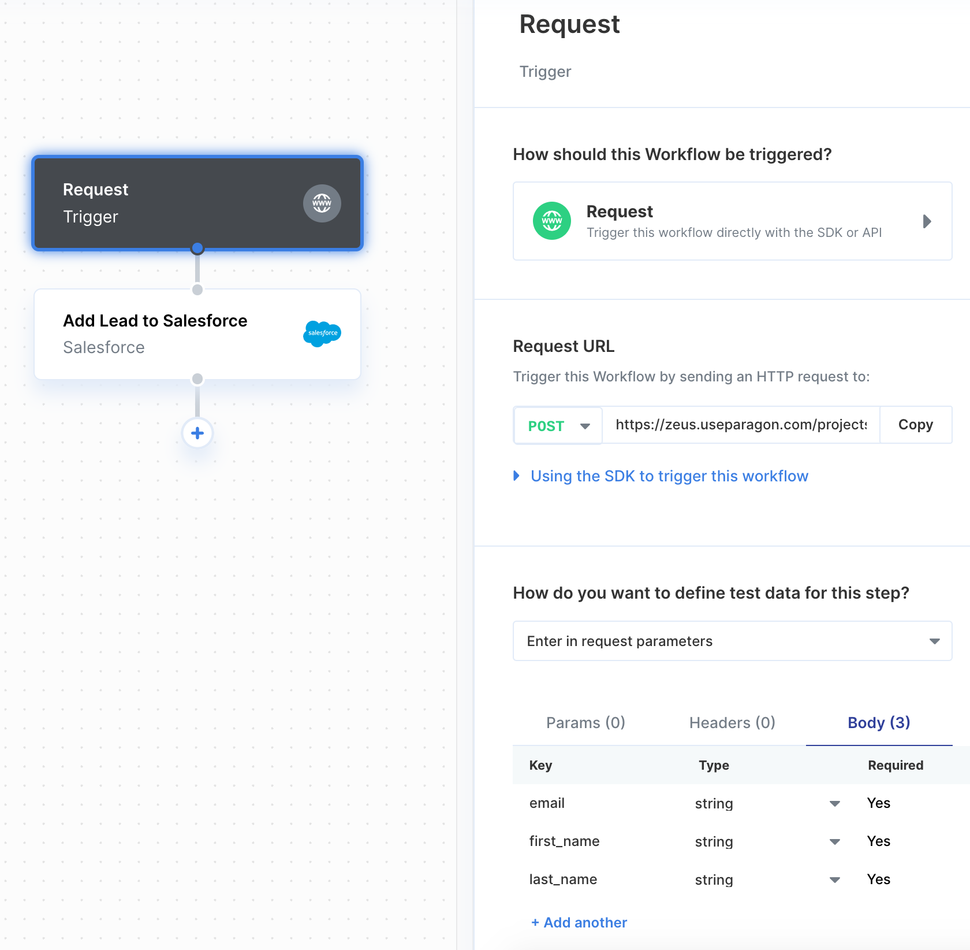
Task: Select the Add Lead to Salesforce node
Action: click(x=197, y=334)
